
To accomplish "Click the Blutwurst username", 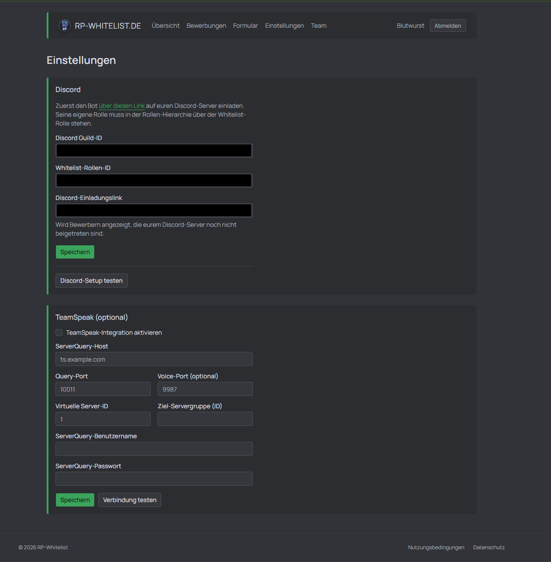I will [x=410, y=26].
